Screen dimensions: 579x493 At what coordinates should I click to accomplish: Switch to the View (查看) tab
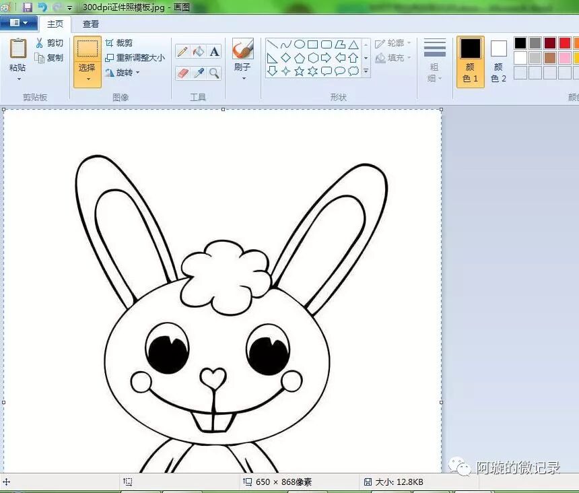tap(91, 24)
